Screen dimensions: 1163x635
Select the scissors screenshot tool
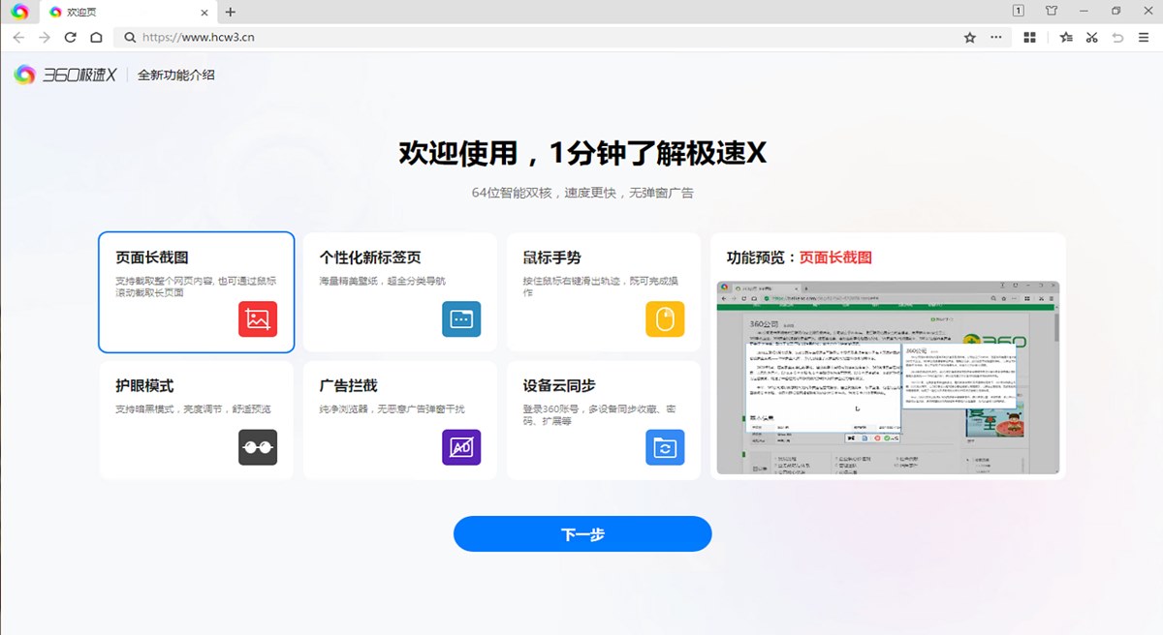click(x=1091, y=38)
